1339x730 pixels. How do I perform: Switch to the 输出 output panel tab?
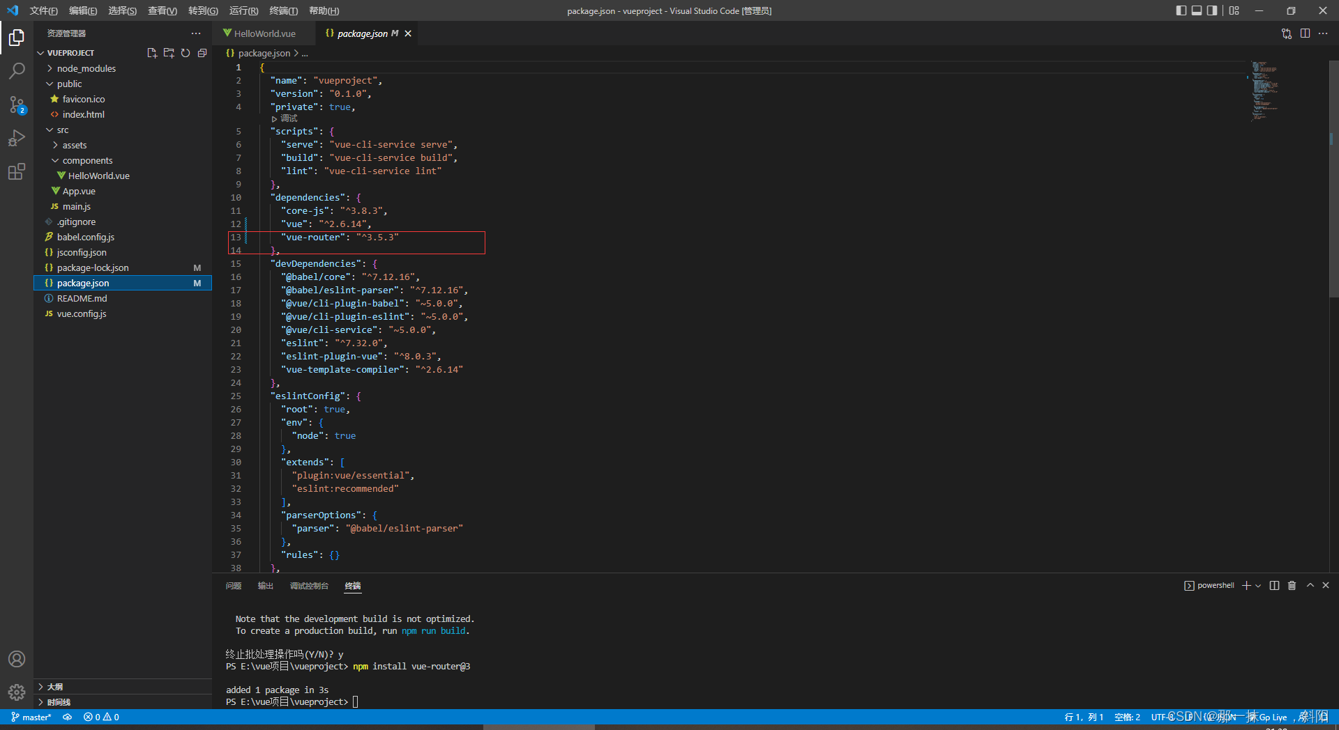pos(266,586)
